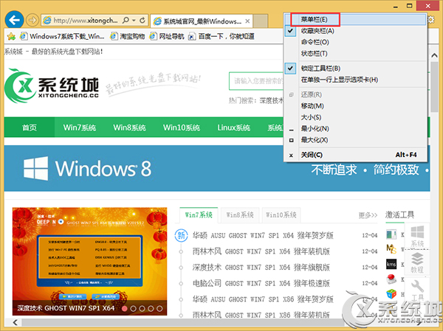
Task: Open 深度技术 GHOST WIN7 SP1 X64 猴年旗舰版
Action: click(261, 267)
